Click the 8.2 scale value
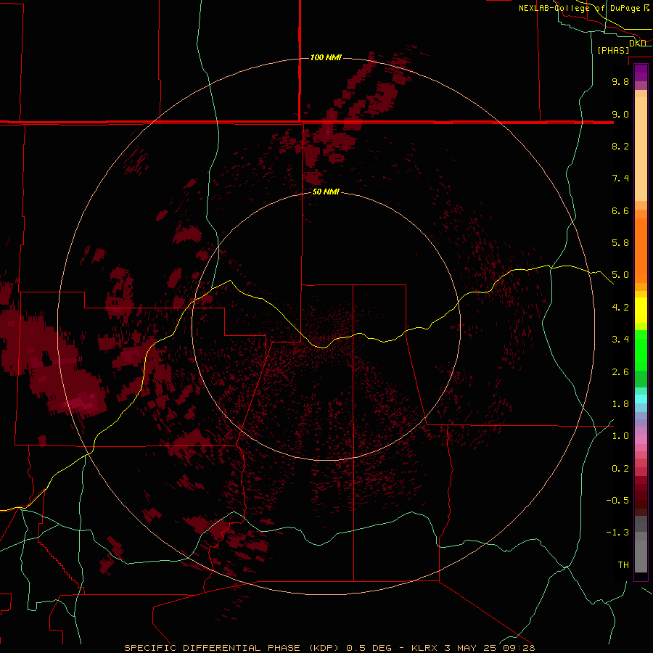The width and height of the screenshot is (653, 653). tap(620, 146)
